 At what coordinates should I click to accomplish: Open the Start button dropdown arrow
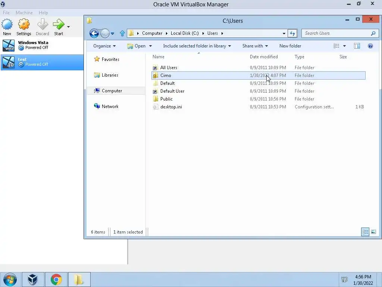[x=69, y=27]
